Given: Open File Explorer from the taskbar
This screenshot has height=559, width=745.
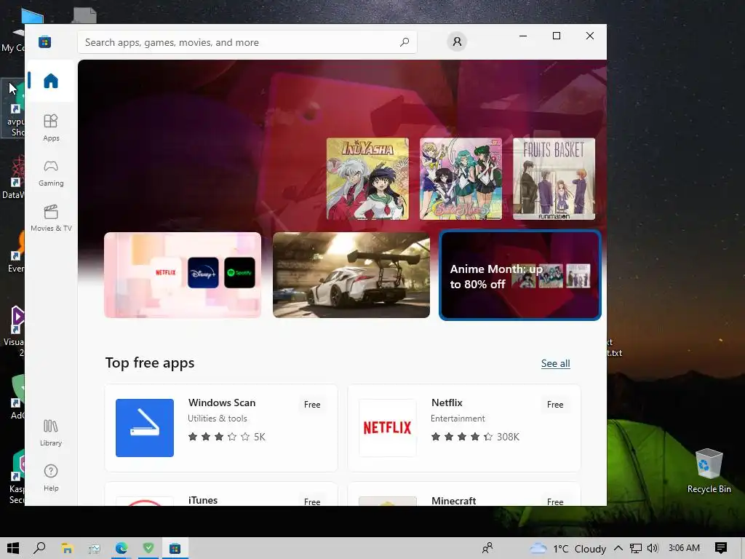Looking at the screenshot, I should [67, 549].
